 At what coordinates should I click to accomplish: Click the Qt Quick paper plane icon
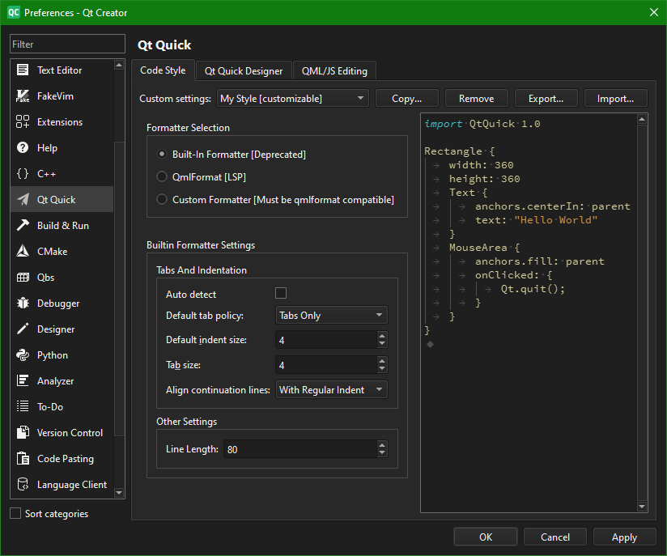[23, 199]
